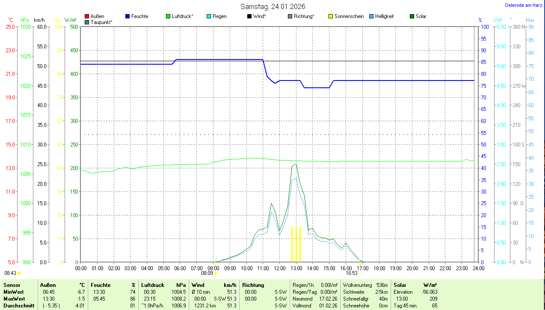Click the sunset marker at 16:53

point(360,273)
